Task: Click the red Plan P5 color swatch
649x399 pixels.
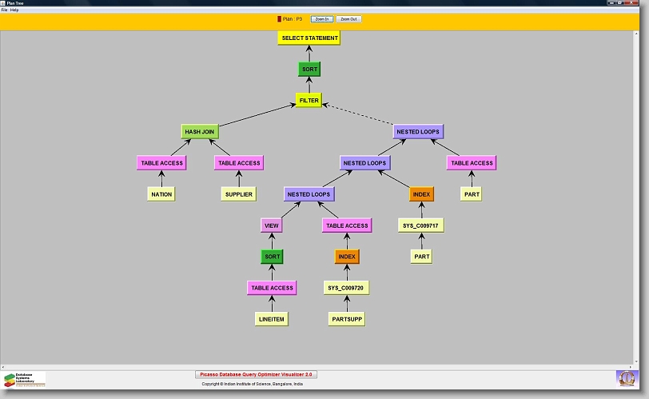Action: (x=279, y=18)
